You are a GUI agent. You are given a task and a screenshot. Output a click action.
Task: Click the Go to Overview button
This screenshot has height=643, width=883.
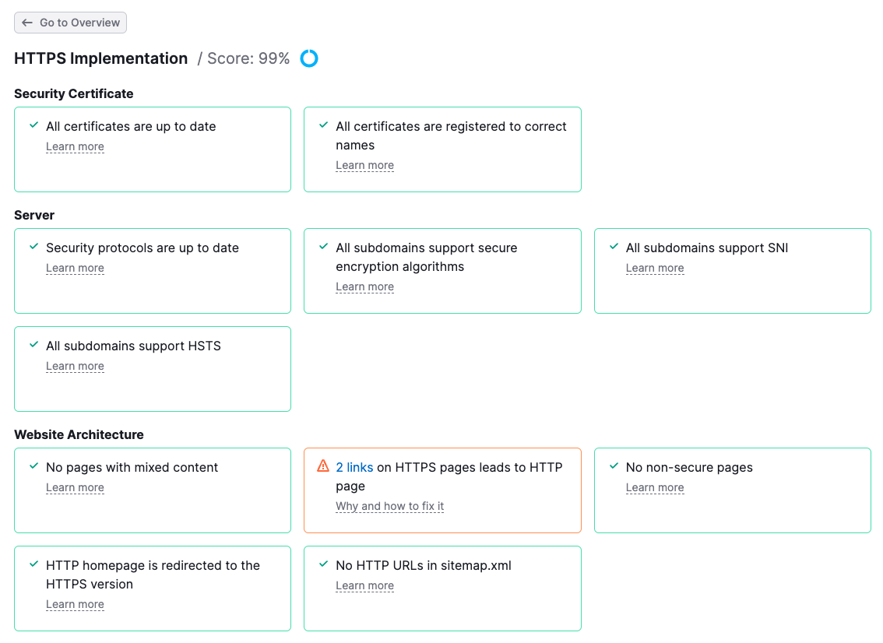pyautogui.click(x=70, y=23)
